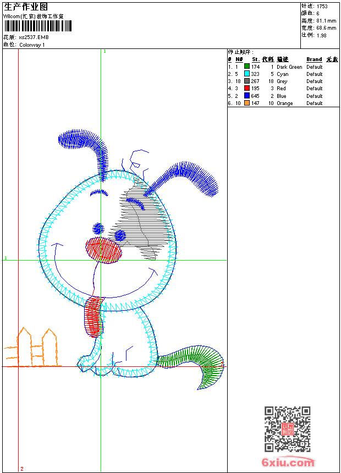
Task: Select the 'Cyan' description text
Action: click(283, 74)
